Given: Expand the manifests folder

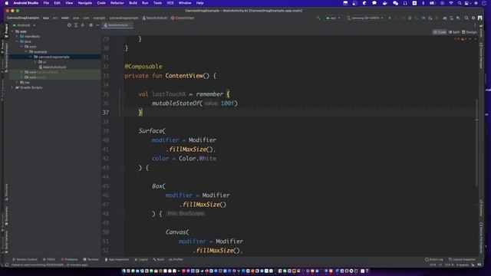Looking at the screenshot, I should pos(17,36).
